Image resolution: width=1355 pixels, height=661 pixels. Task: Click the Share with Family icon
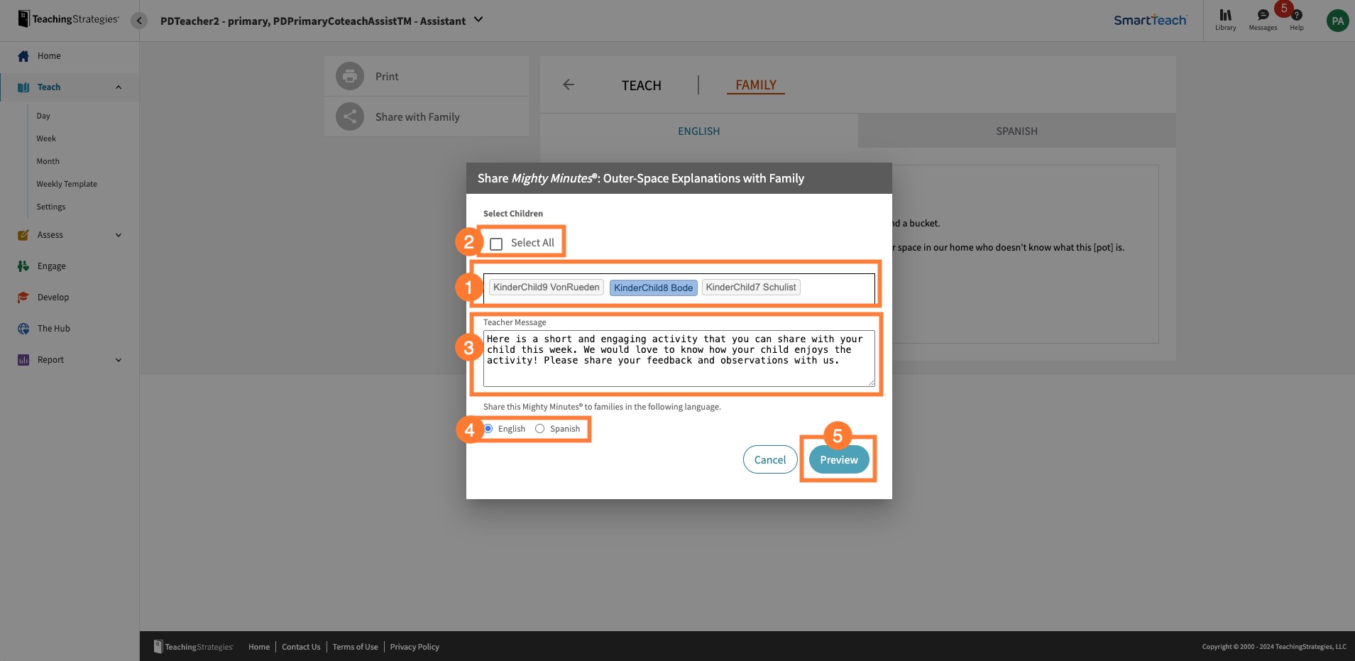349,116
